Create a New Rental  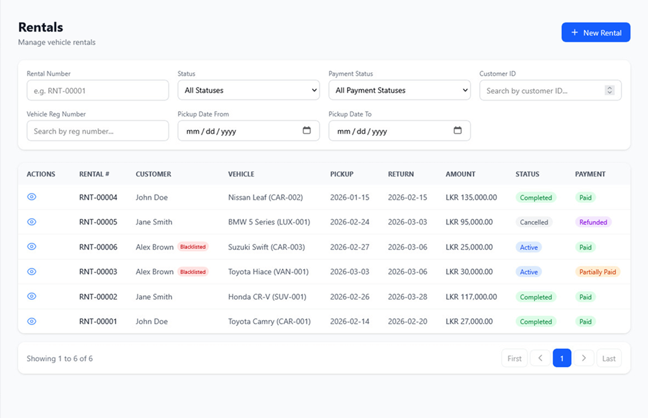pyautogui.click(x=596, y=33)
